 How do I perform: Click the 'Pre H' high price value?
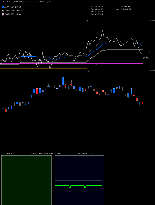pyautogui.click(x=97, y=9)
